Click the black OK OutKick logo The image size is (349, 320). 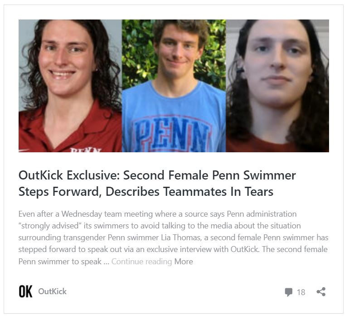(25, 291)
